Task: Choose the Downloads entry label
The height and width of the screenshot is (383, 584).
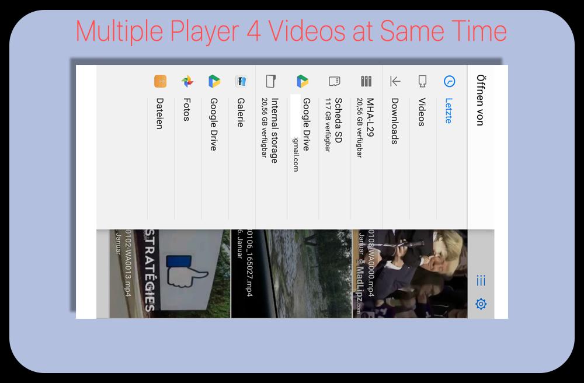Action: (394, 121)
